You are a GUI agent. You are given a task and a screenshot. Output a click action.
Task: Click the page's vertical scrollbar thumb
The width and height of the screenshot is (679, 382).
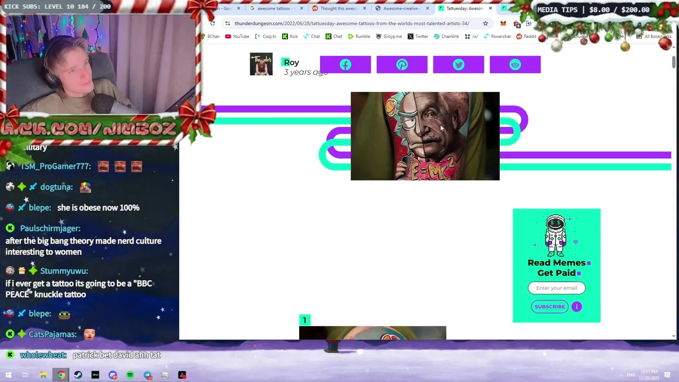(674, 62)
